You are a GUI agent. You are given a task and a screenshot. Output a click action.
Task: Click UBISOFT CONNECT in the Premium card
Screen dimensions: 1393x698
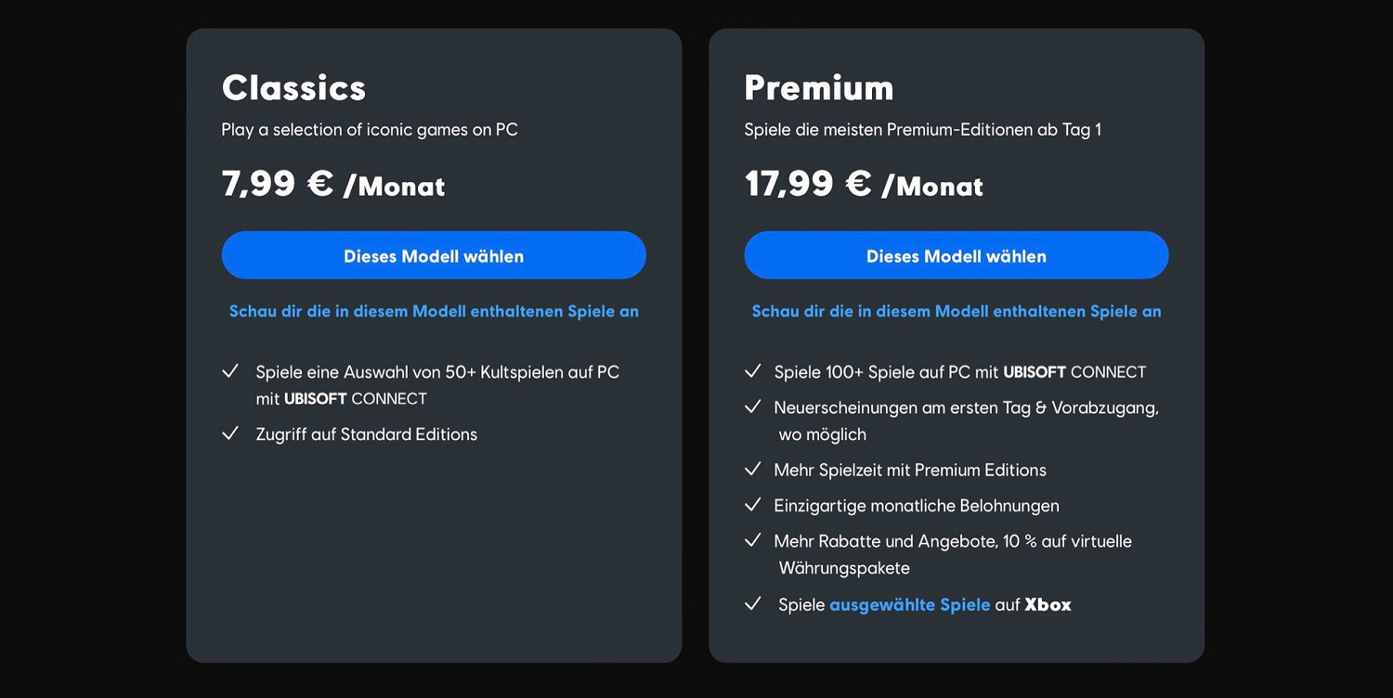click(1074, 372)
